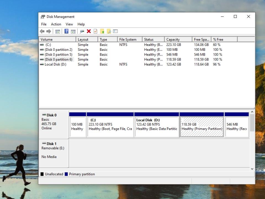Open the Action menu

click(x=56, y=24)
